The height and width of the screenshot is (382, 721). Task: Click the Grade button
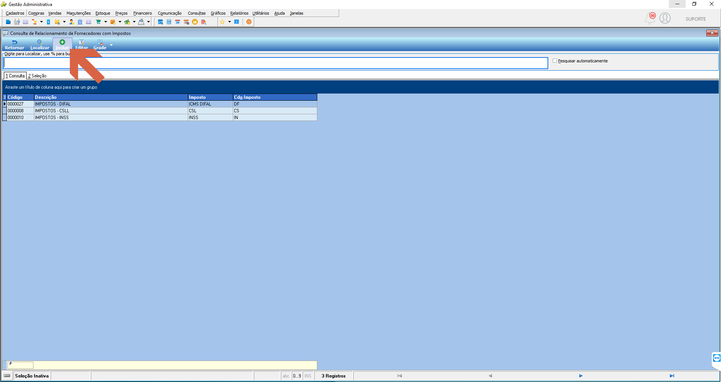click(x=100, y=45)
